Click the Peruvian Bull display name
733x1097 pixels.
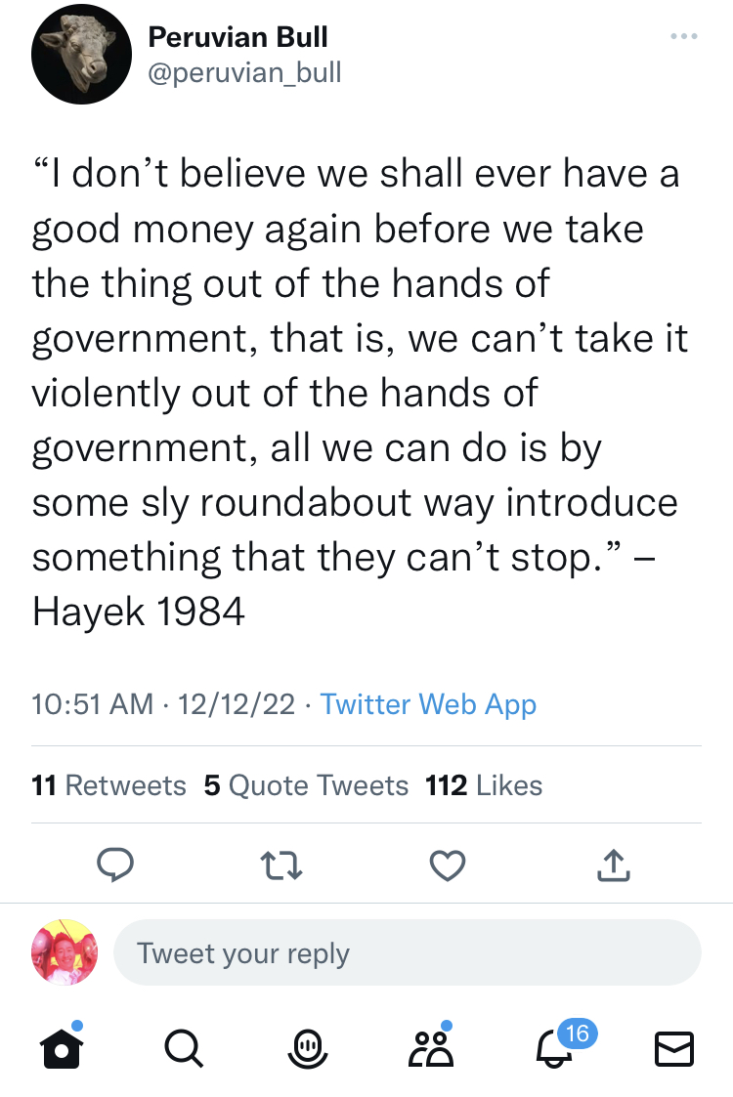(x=237, y=37)
